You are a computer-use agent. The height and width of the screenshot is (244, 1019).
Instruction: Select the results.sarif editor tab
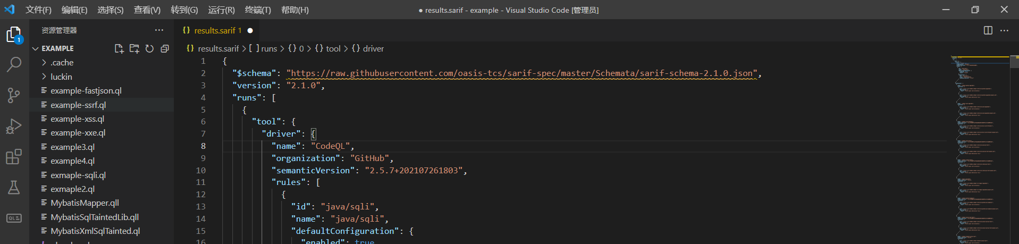pos(217,30)
